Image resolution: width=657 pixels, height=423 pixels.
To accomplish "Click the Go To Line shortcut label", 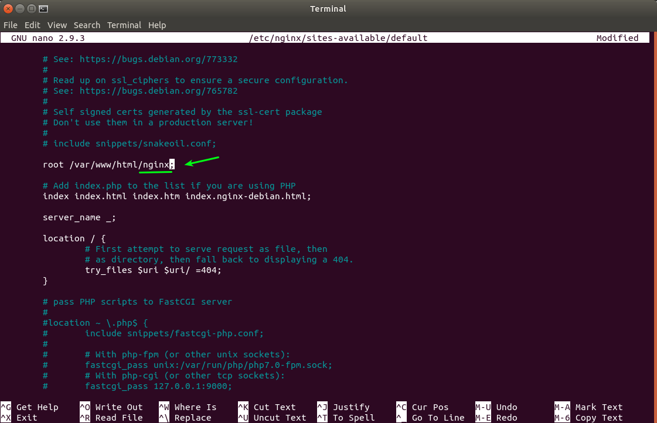I will [438, 418].
